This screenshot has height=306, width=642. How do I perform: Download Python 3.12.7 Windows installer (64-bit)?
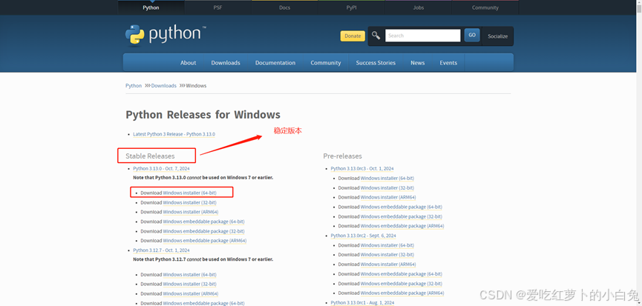click(x=189, y=275)
